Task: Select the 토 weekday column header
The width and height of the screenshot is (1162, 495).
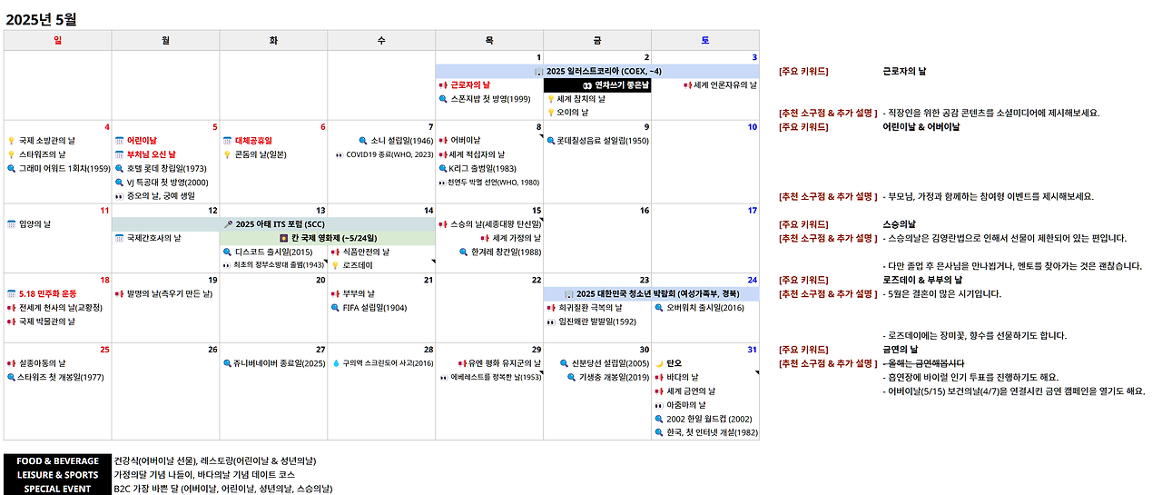Action: point(705,40)
